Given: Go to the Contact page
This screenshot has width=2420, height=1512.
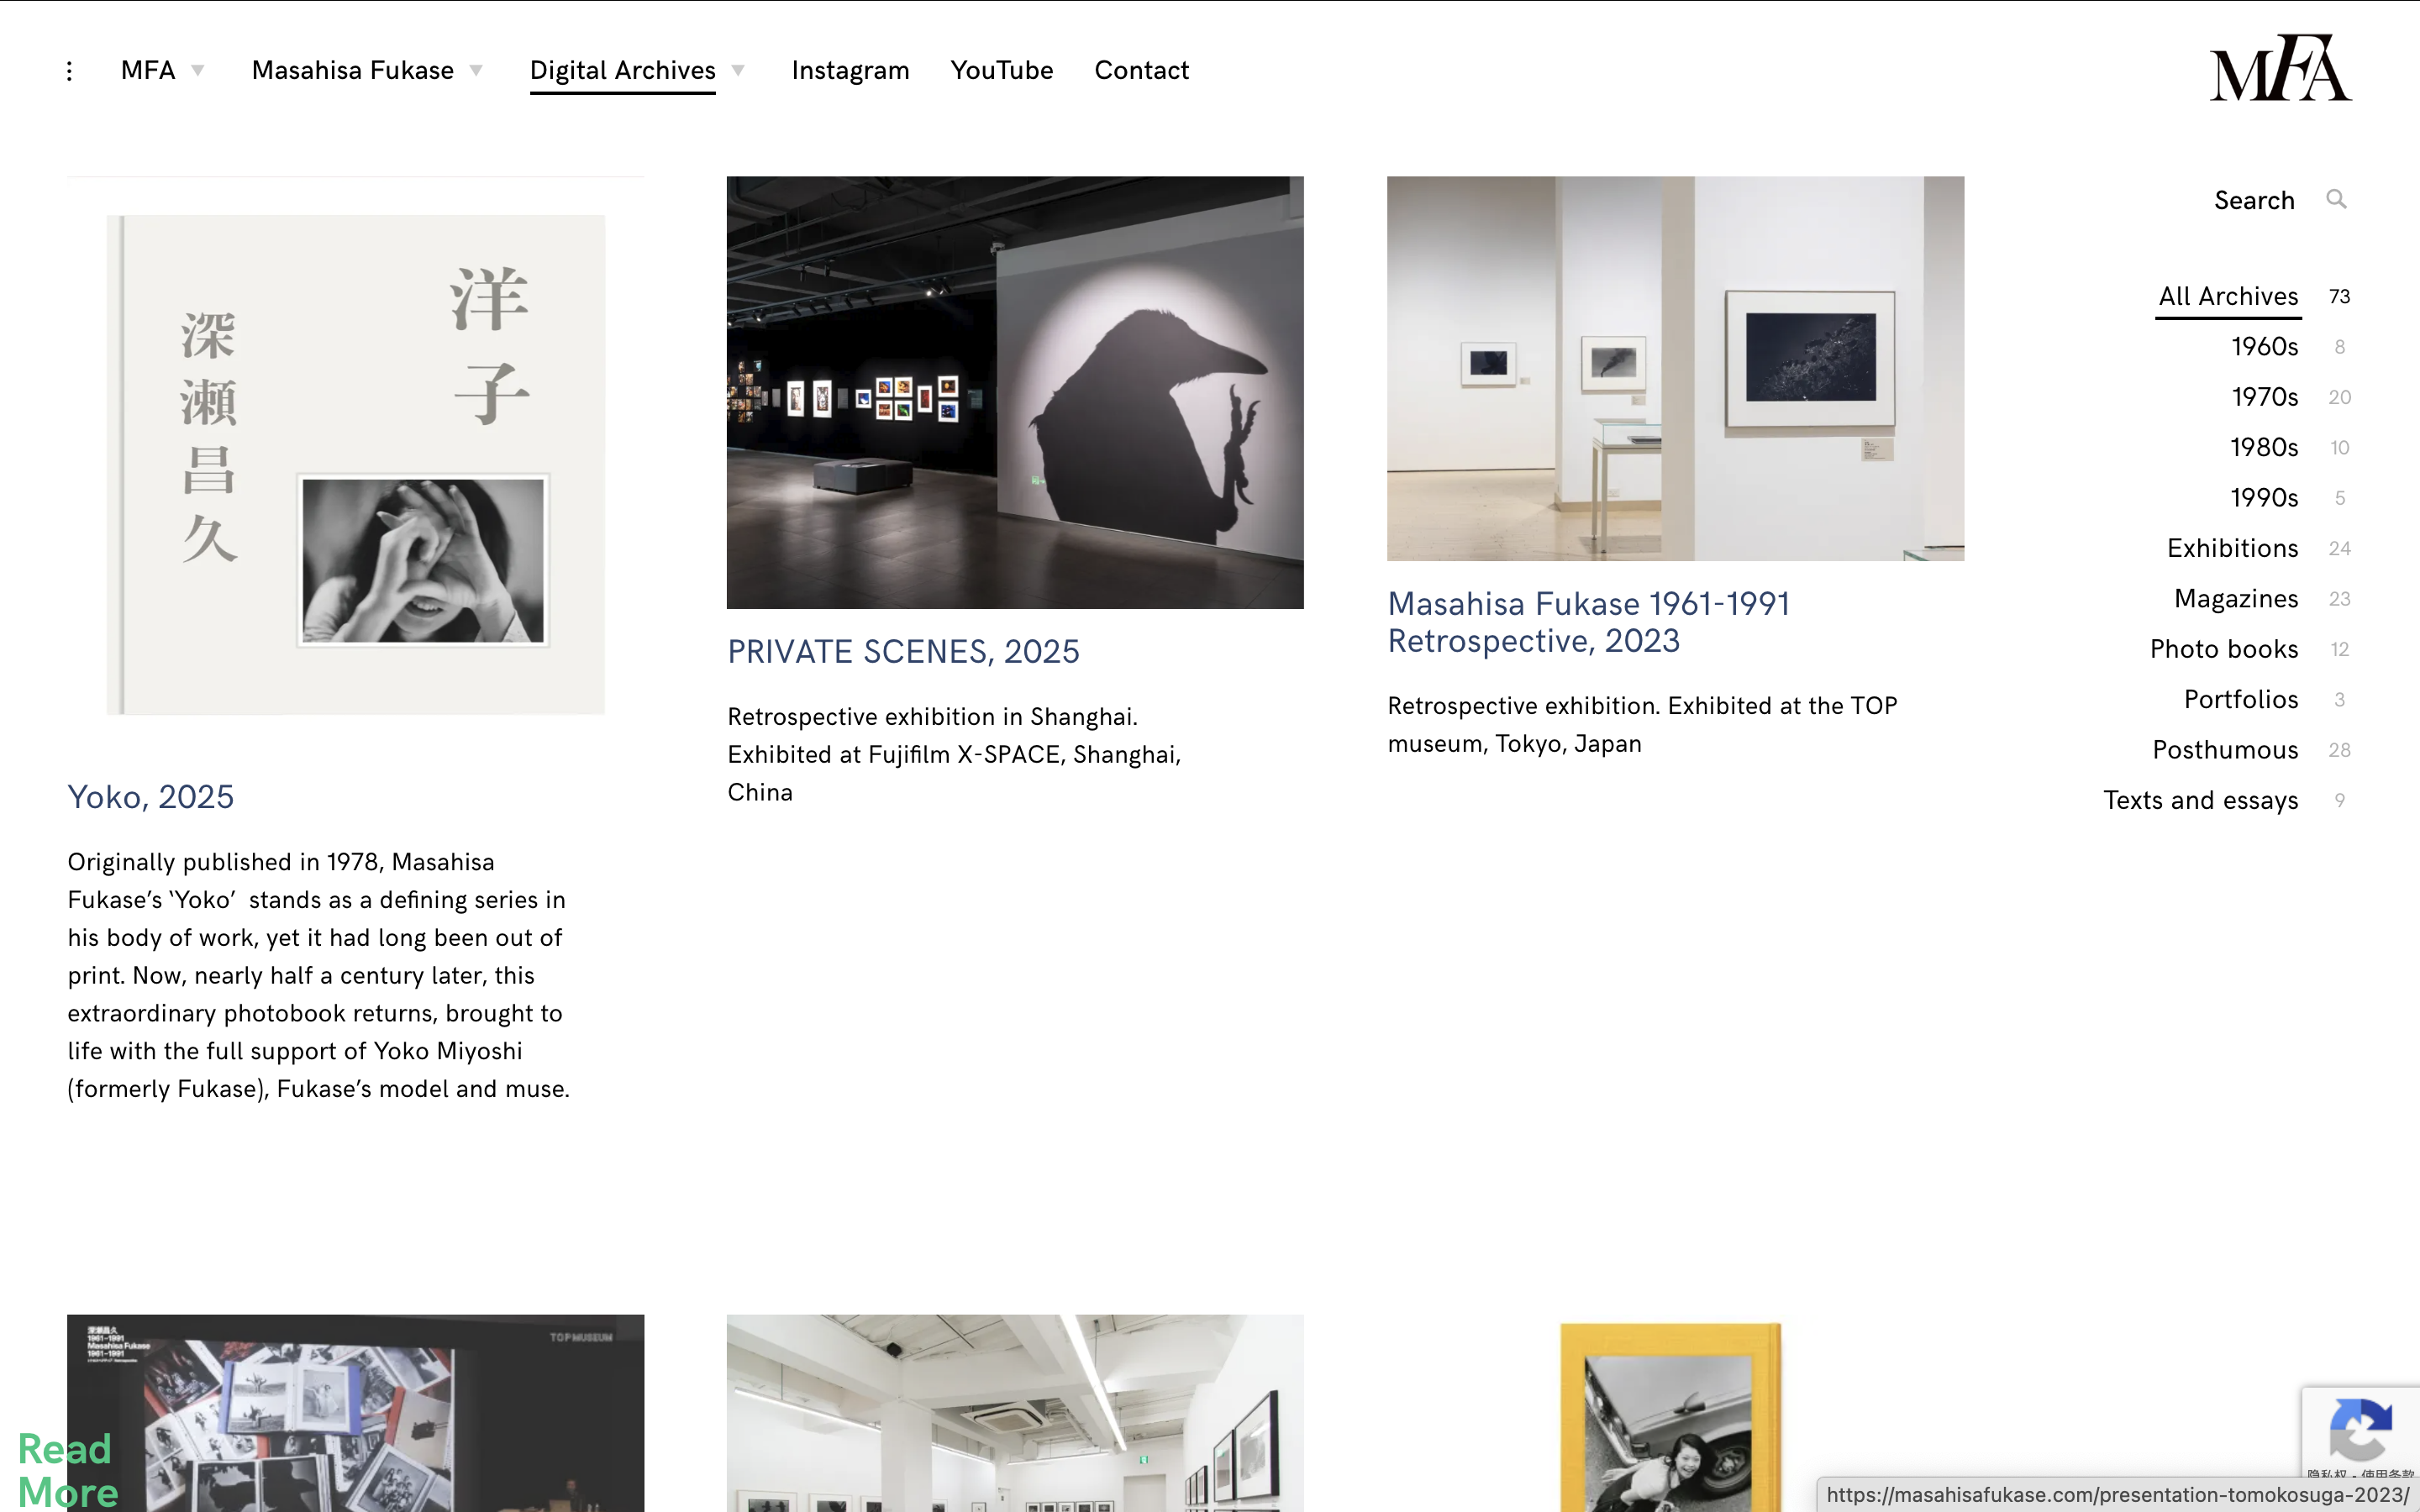Looking at the screenshot, I should tap(1141, 71).
